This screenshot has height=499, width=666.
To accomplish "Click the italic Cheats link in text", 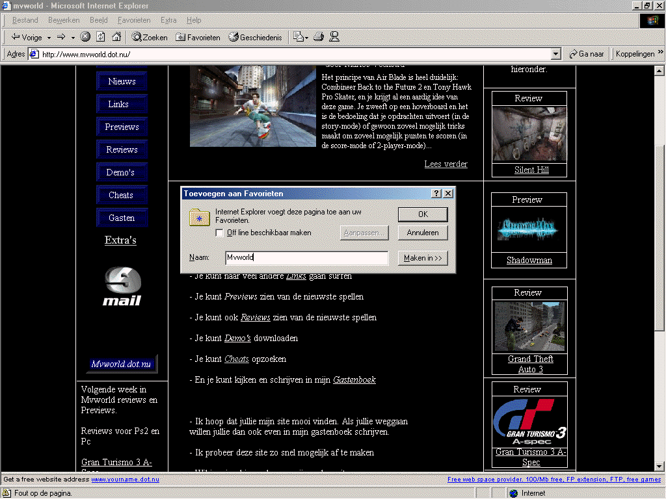I will click(x=237, y=359).
